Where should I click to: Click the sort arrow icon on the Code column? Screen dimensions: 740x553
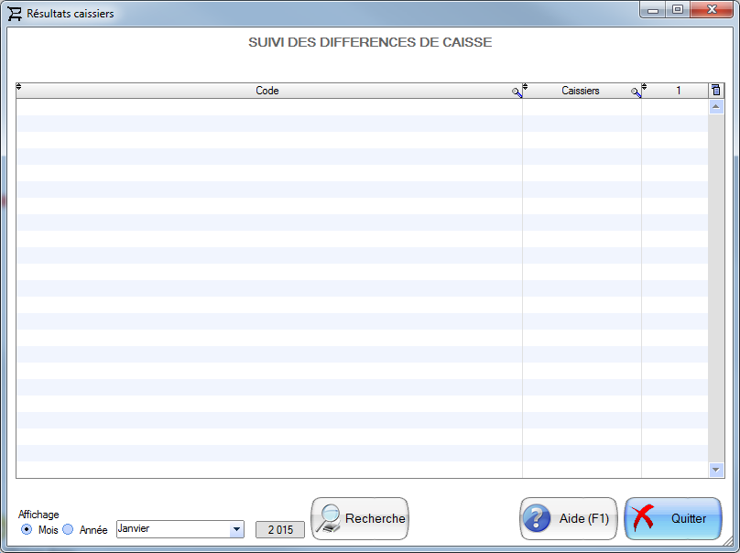[x=18, y=88]
